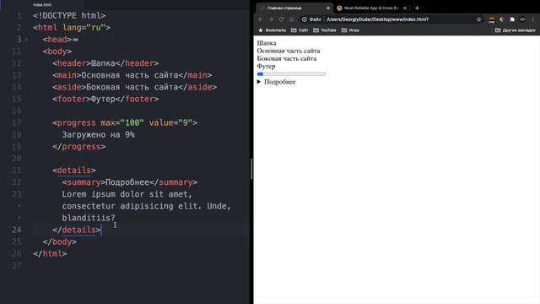
Task: Click the blue progress bar
Action: click(x=291, y=73)
